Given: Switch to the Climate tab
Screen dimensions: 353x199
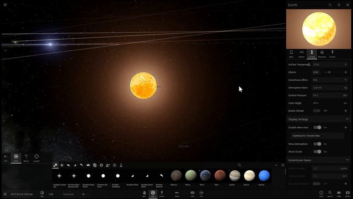Looking at the screenshot, I should coord(312,54).
